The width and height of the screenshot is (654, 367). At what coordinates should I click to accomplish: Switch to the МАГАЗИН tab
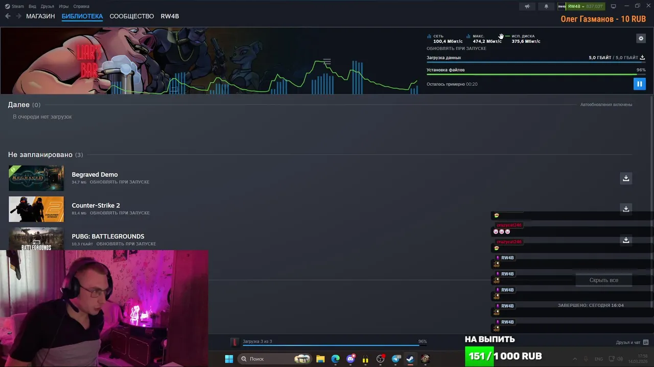(40, 16)
